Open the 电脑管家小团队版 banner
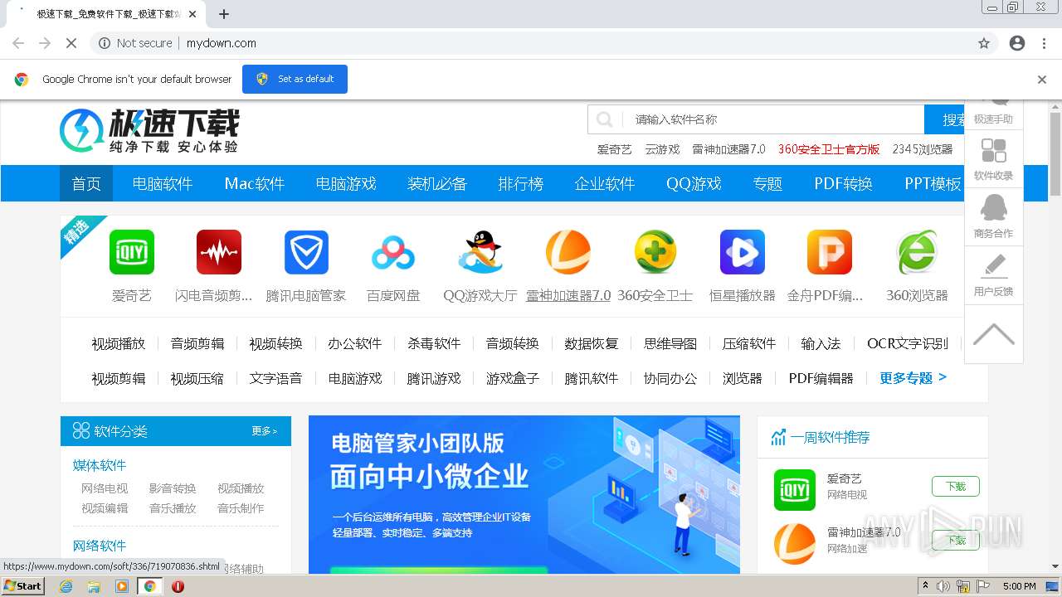This screenshot has width=1062, height=597. pos(524,494)
